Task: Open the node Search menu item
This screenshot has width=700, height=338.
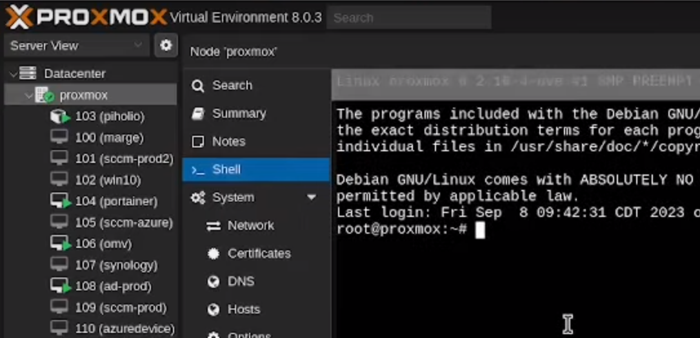Action: click(x=256, y=86)
